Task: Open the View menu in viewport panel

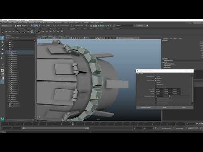Action: pos(39,36)
